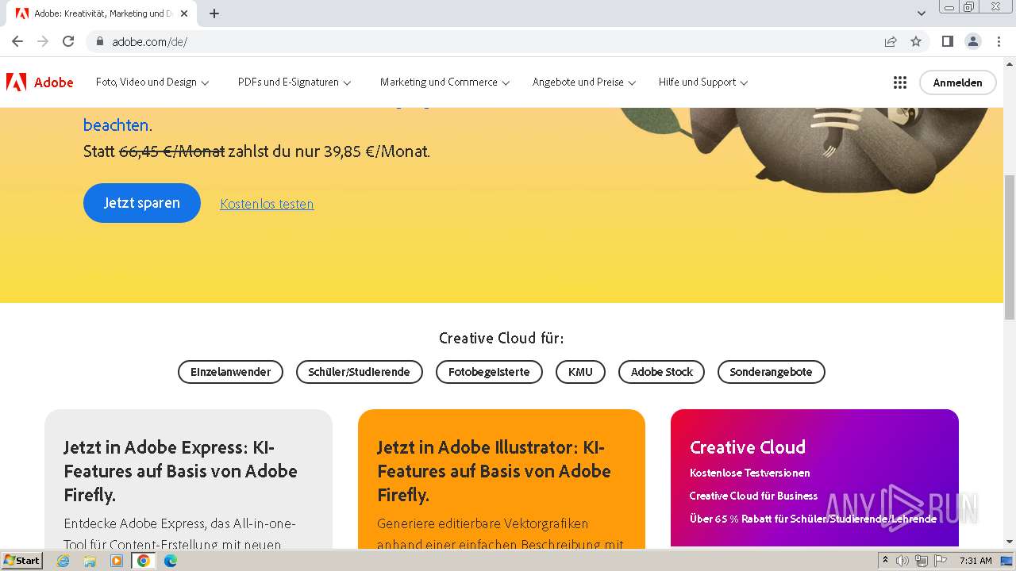The image size is (1016, 571).
Task: Select the KMU pill
Action: (580, 372)
